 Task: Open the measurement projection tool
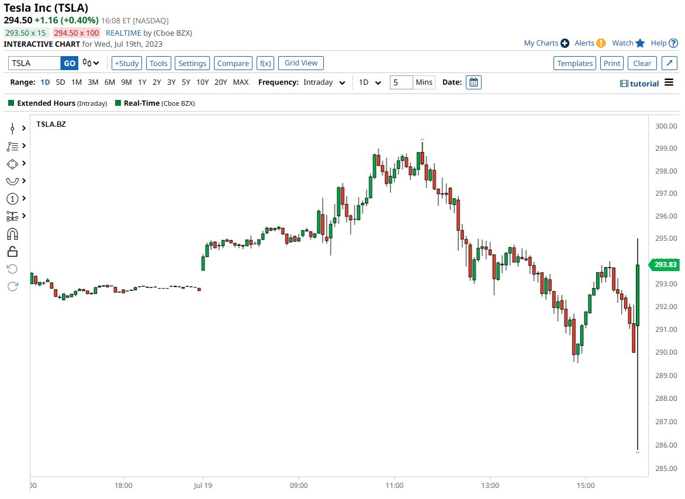pos(12,216)
